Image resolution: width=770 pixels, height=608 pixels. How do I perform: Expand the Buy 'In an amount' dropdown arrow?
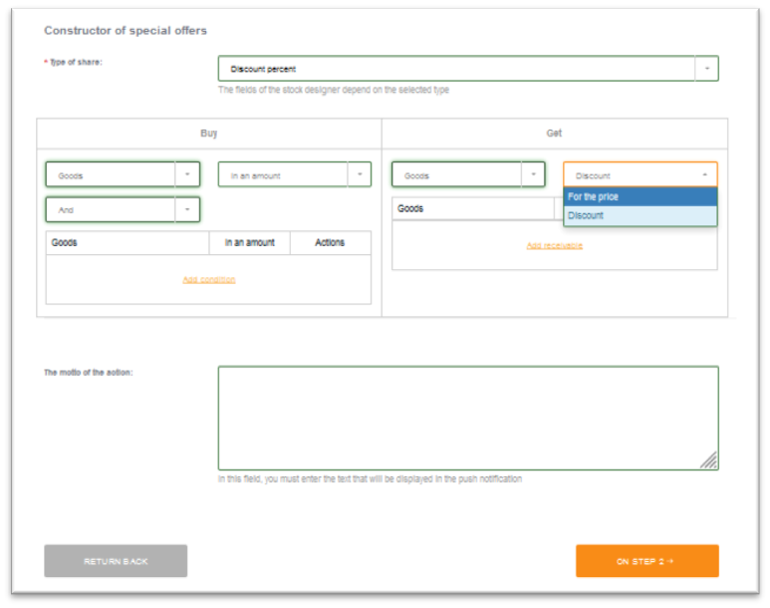click(x=359, y=174)
